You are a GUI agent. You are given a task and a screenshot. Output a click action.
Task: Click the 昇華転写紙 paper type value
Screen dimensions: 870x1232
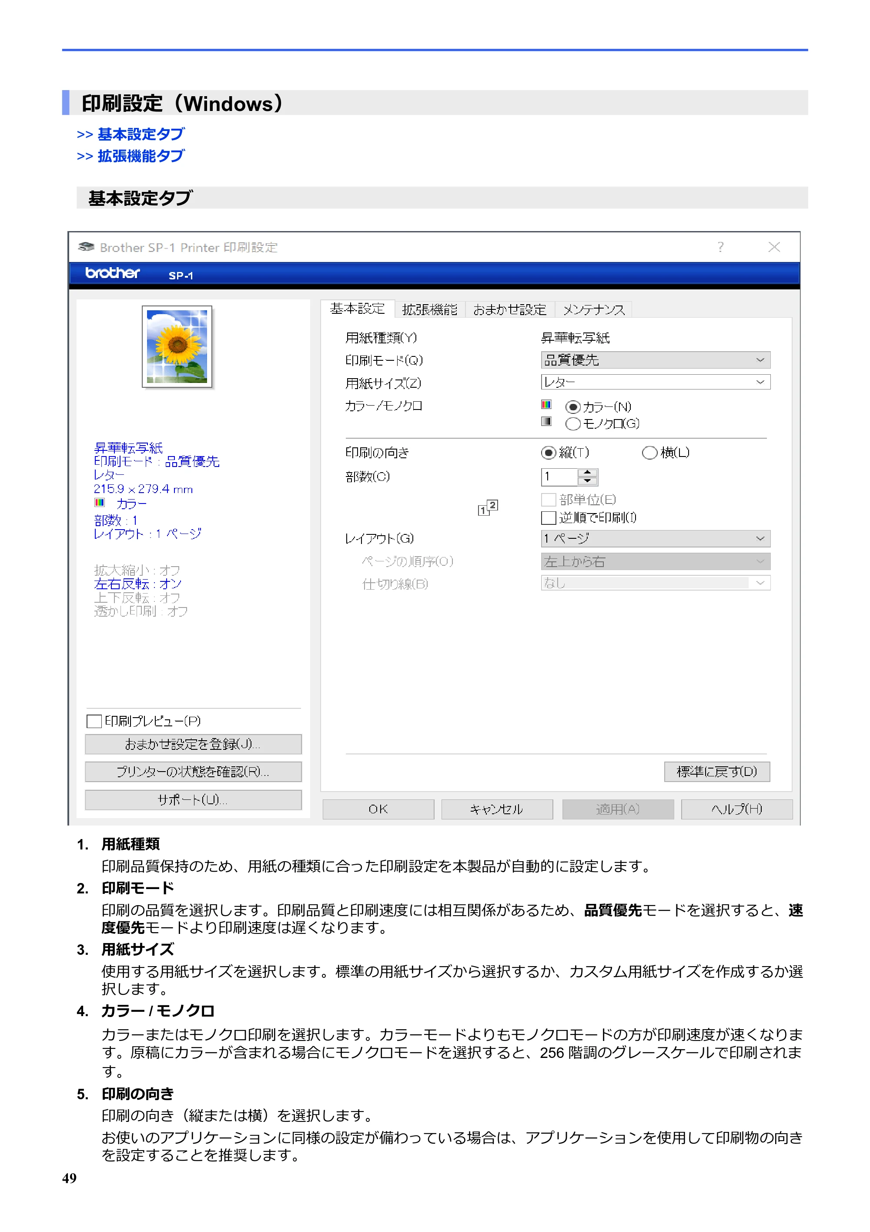575,338
